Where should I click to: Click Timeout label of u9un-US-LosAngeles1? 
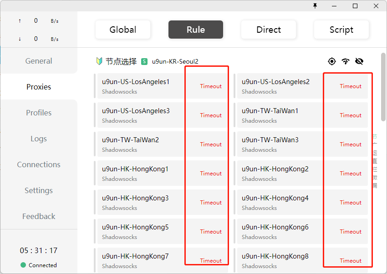[x=211, y=86]
